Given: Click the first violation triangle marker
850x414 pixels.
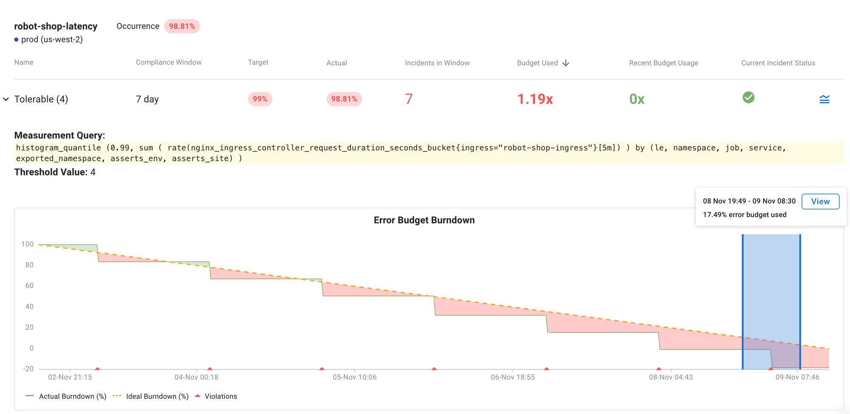Looking at the screenshot, I should point(97,369).
